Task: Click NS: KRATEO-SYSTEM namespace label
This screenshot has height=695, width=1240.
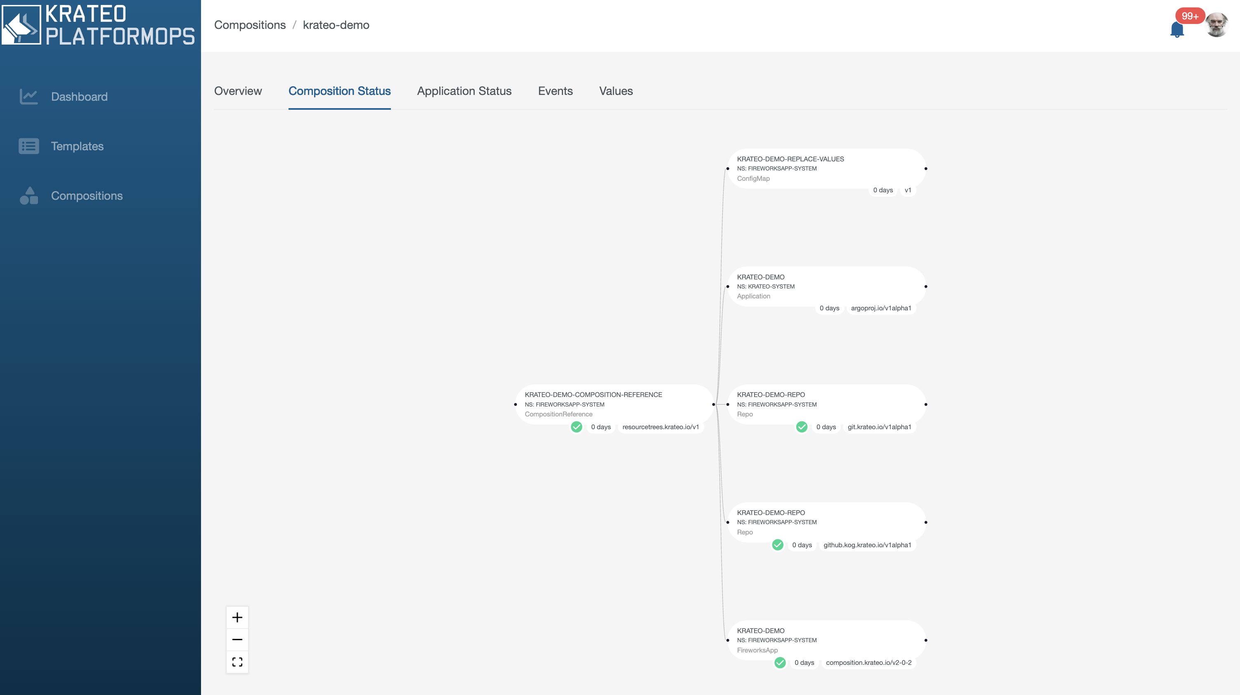Action: click(765, 286)
